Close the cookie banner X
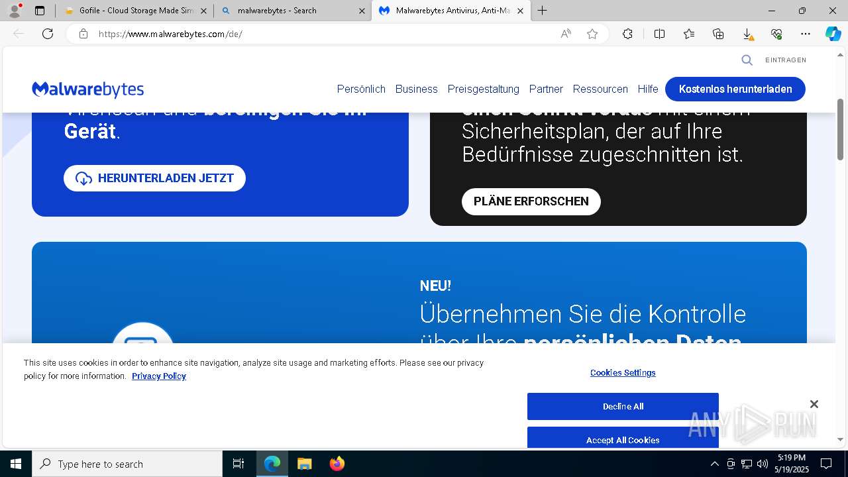 click(814, 404)
